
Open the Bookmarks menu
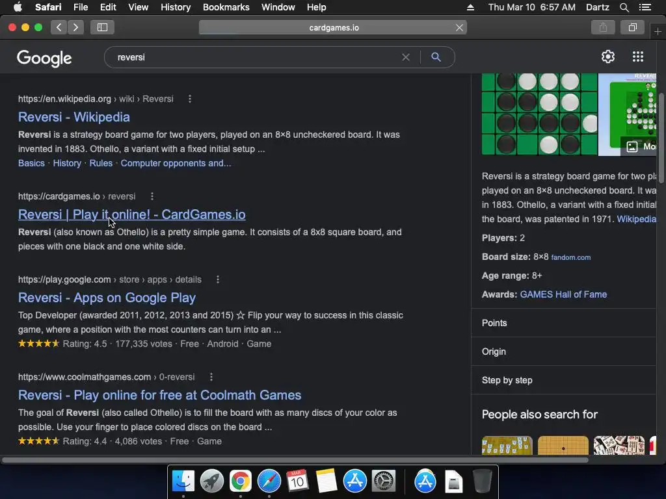click(226, 7)
